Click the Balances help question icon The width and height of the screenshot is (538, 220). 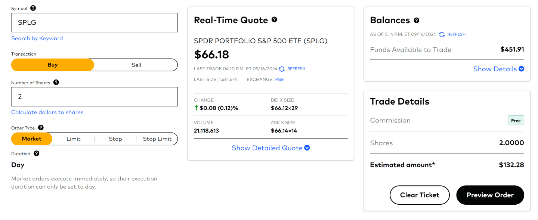coord(416,20)
